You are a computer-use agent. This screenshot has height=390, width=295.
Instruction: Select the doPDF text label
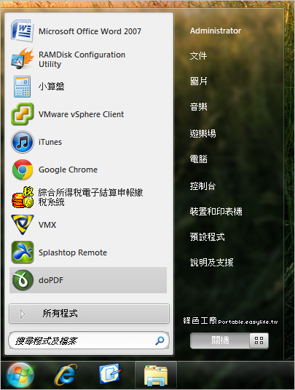51,280
